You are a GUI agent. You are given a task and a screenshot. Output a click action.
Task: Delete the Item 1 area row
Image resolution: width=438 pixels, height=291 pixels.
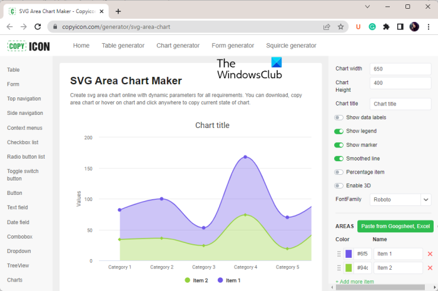pyautogui.click(x=430, y=254)
